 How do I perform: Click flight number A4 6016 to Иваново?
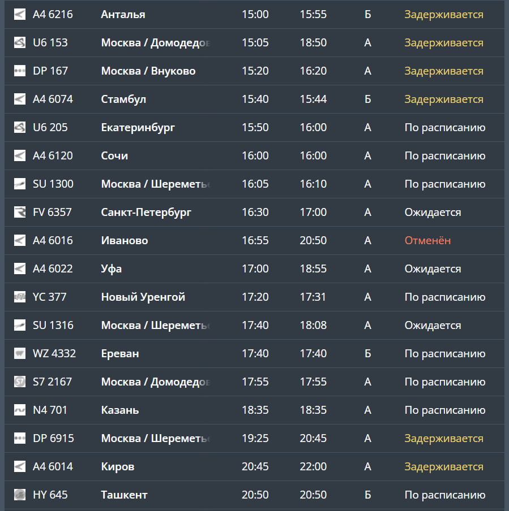53,240
